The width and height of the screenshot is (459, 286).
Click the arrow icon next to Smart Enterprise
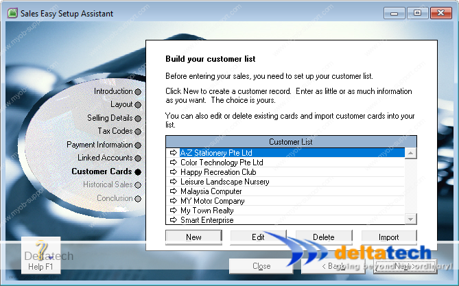(x=174, y=220)
